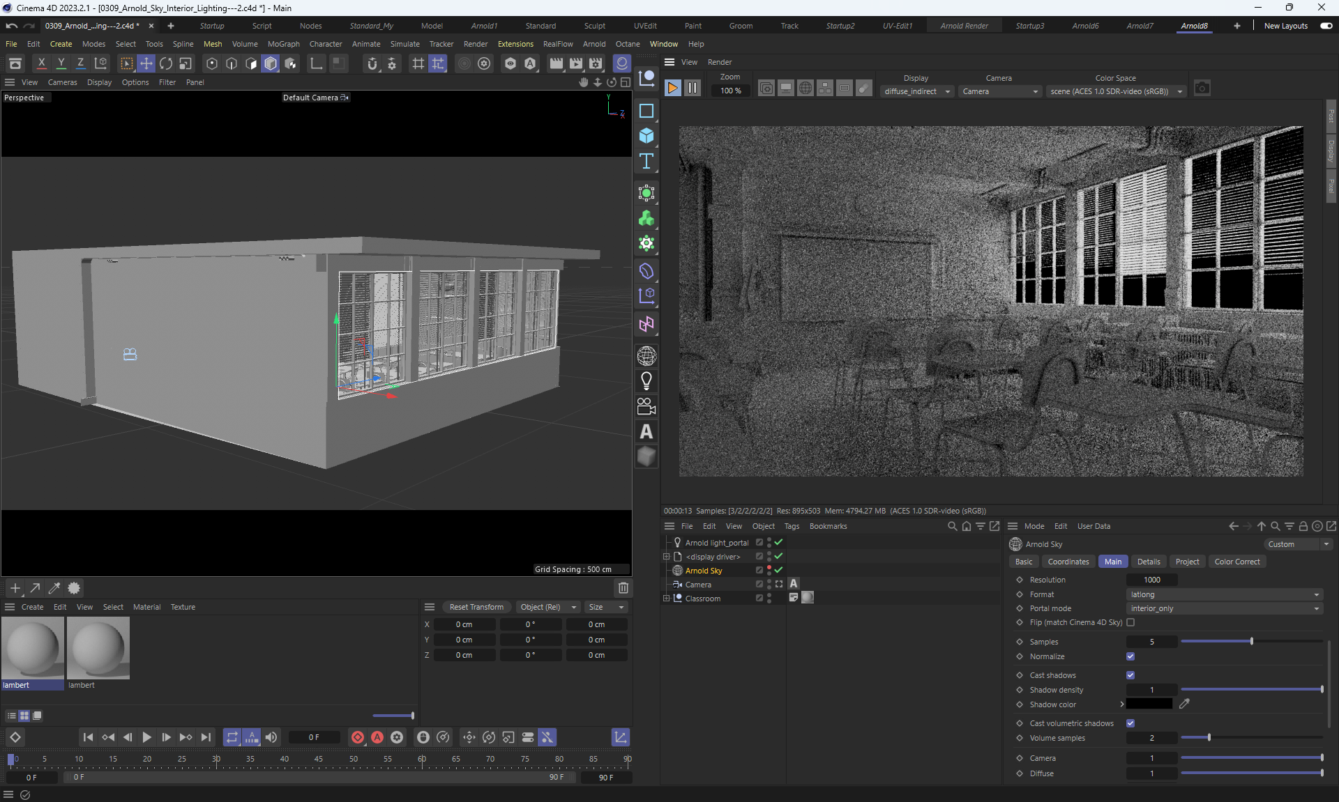Switch to the Details tab

[1148, 562]
